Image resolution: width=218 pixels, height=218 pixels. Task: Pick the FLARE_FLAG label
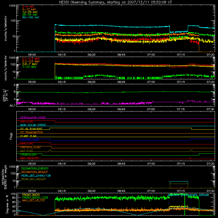click(28, 136)
